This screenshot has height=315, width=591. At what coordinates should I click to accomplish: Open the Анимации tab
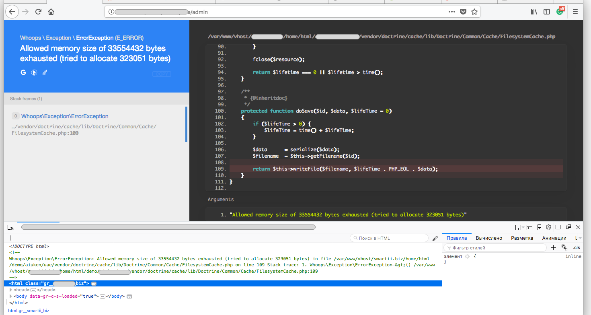[x=554, y=238]
